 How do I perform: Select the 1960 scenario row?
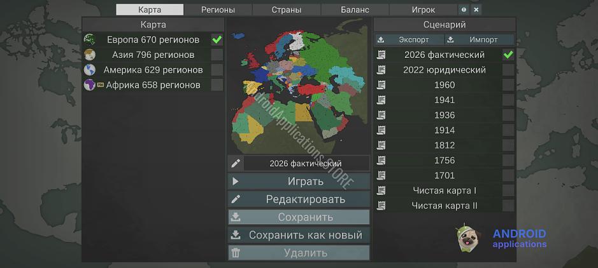click(x=445, y=84)
